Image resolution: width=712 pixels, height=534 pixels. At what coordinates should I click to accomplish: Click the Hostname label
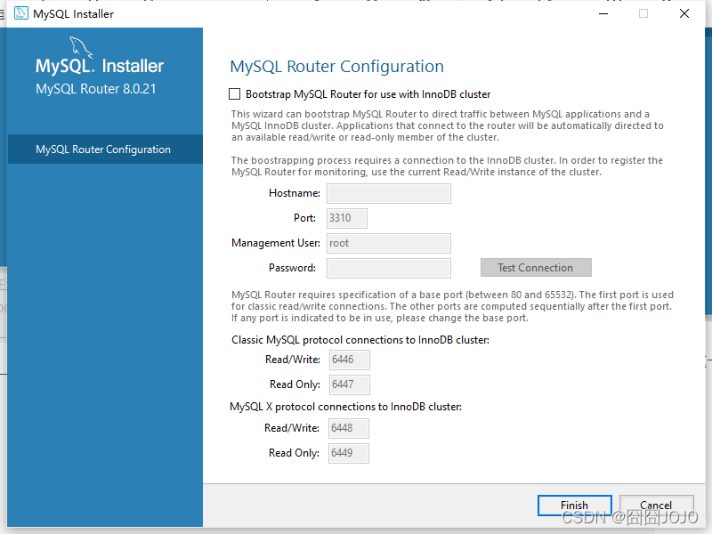[295, 193]
